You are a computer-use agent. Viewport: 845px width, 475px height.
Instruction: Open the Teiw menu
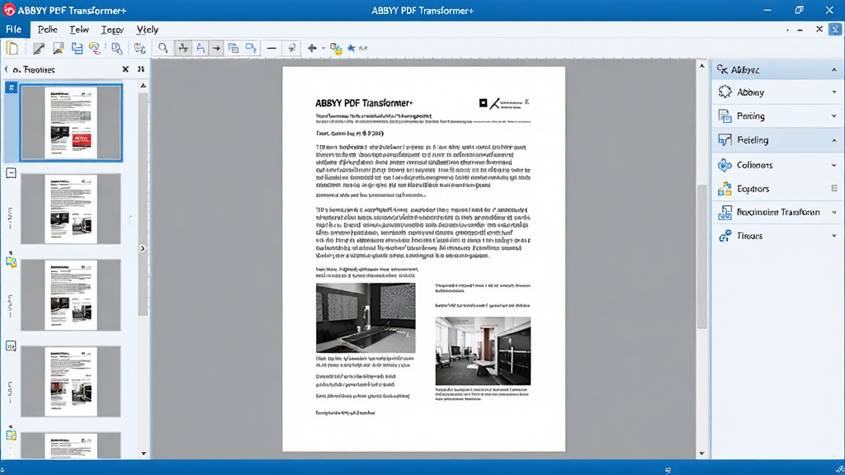79,30
